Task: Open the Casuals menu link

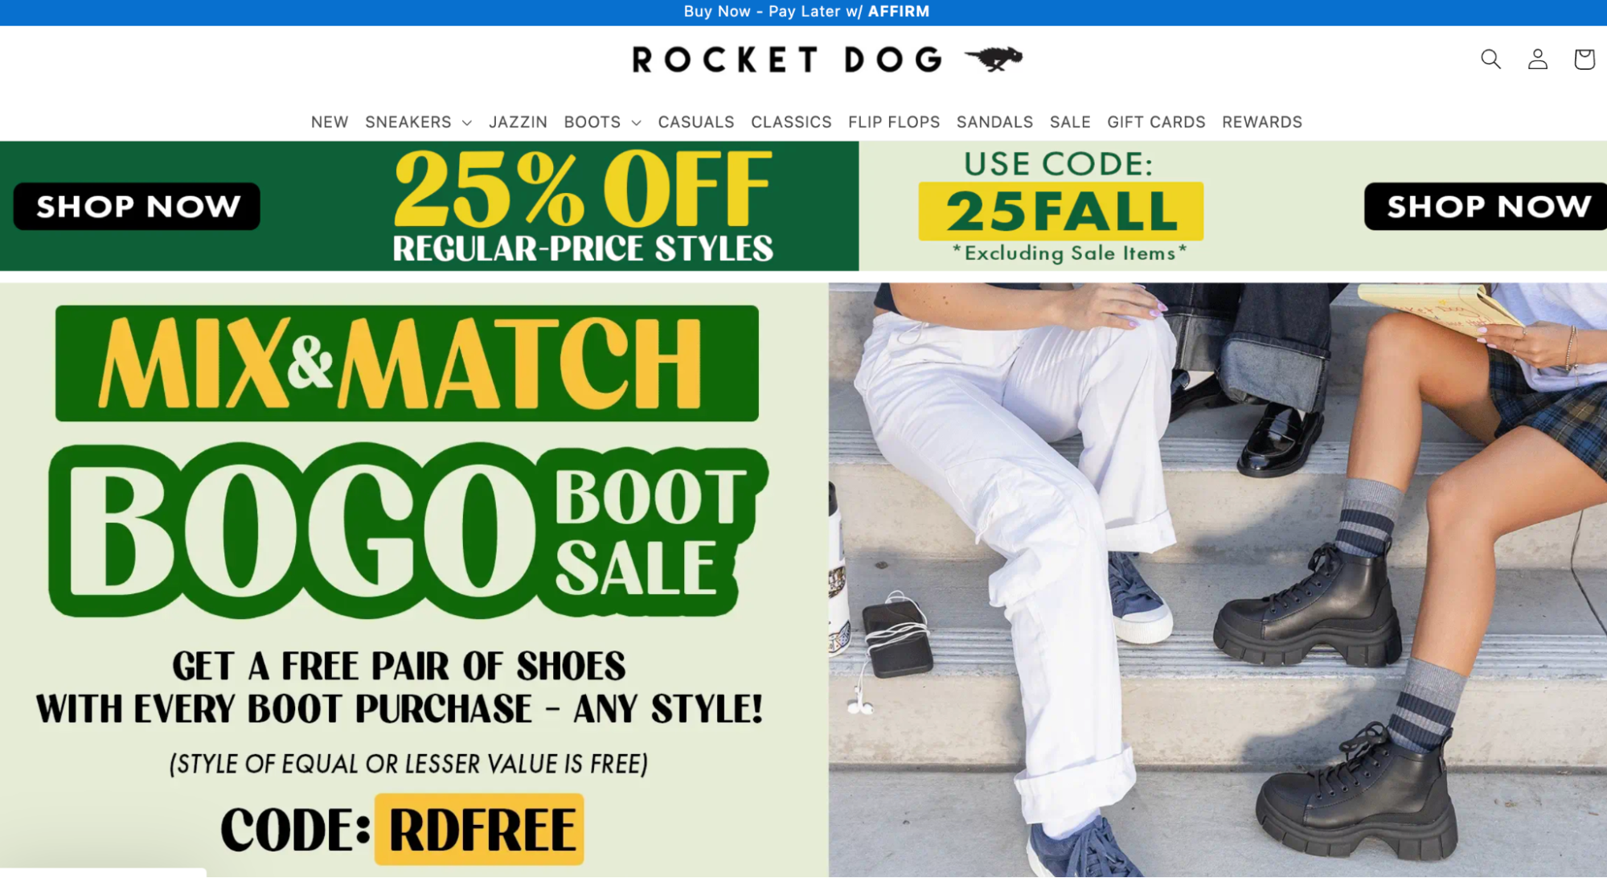Action: 696,121
